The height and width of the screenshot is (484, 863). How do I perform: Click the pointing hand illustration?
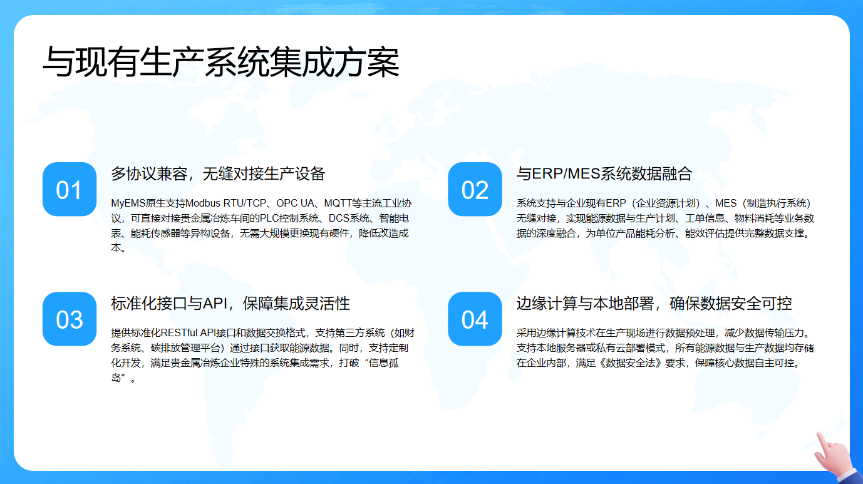[x=838, y=456]
